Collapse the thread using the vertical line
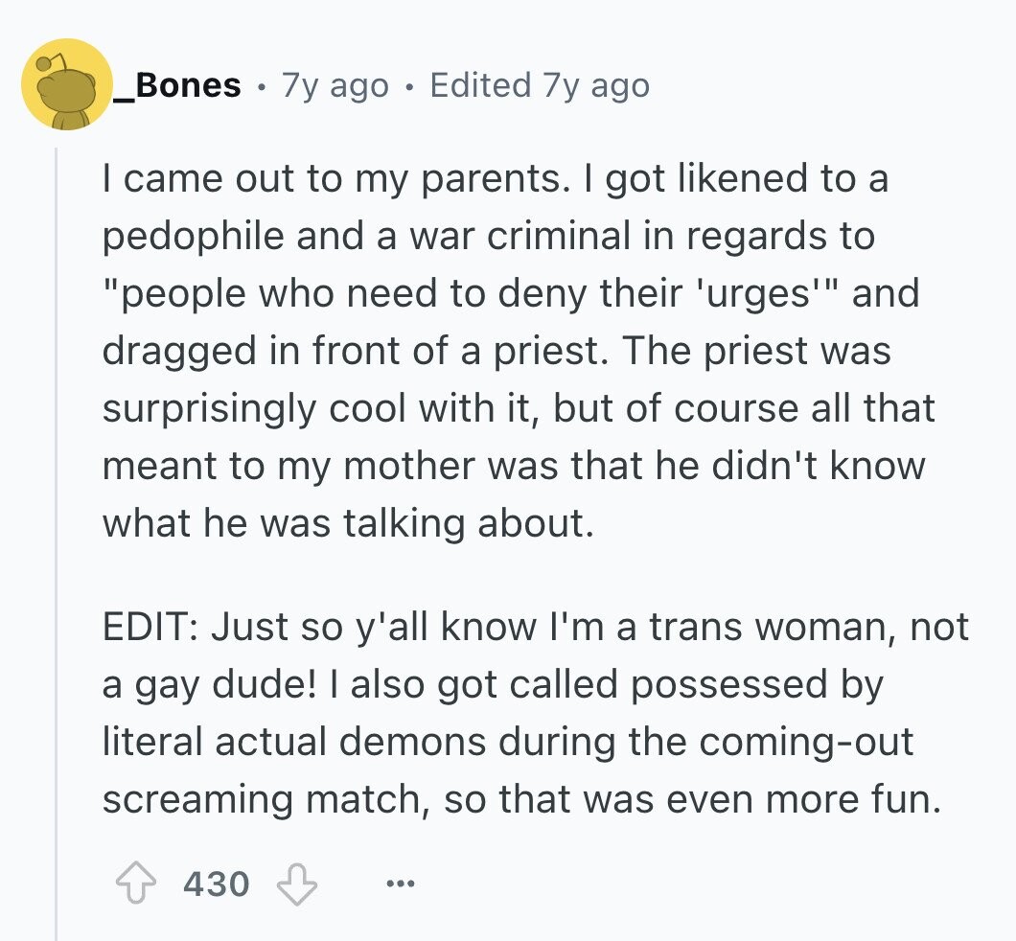 57,537
